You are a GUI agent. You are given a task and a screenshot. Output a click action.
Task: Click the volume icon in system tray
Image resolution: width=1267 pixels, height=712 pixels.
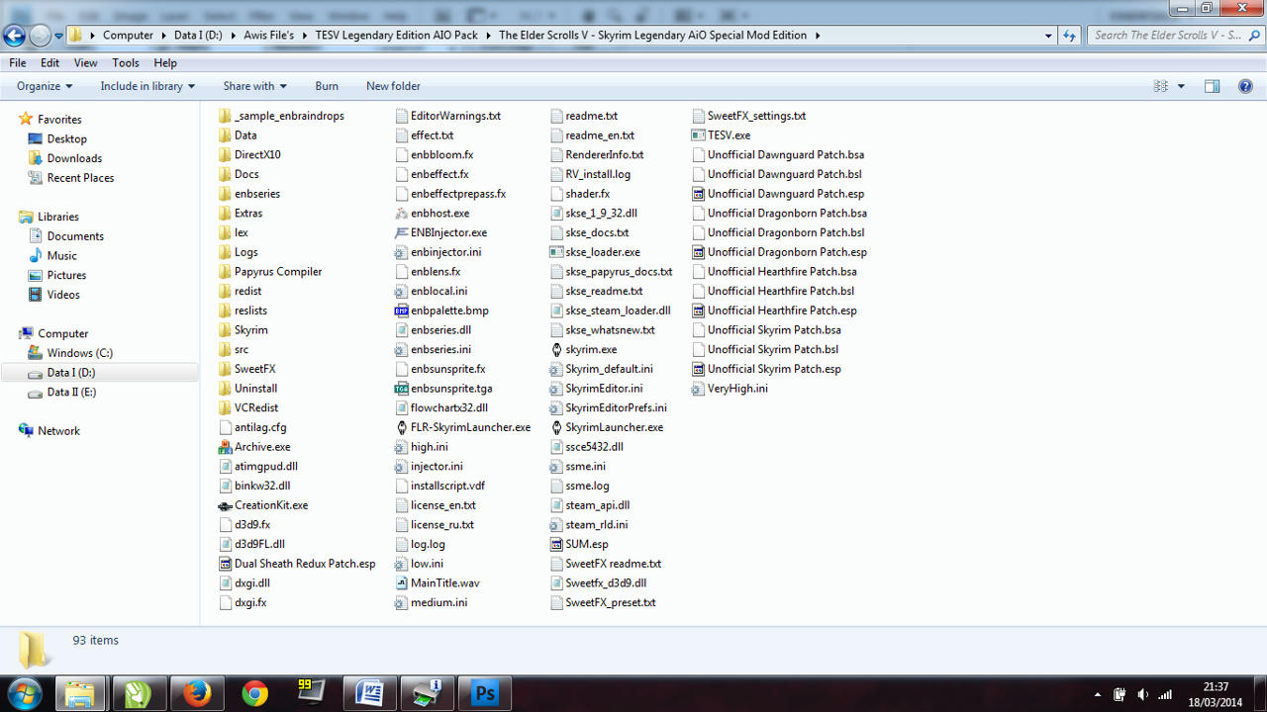tap(1143, 694)
